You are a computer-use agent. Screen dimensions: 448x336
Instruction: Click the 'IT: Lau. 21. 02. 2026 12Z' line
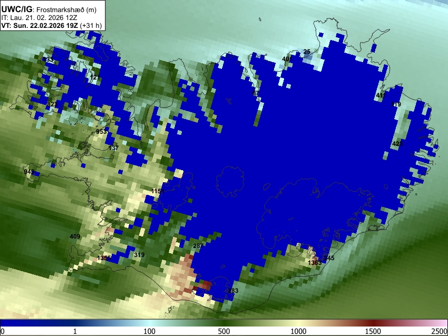pos(39,18)
